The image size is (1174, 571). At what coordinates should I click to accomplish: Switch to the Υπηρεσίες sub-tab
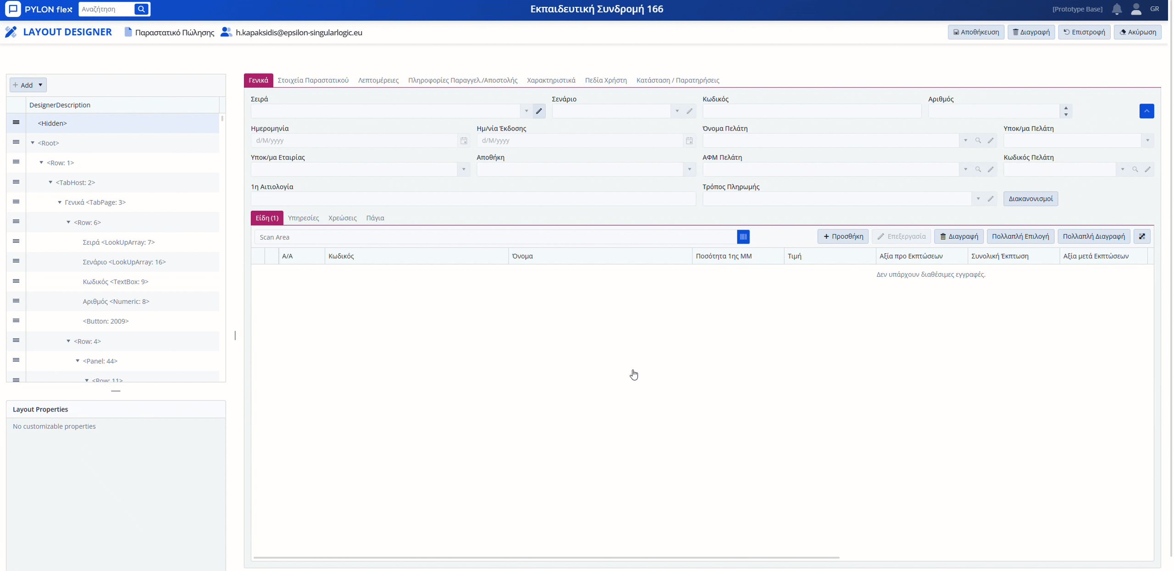[303, 218]
